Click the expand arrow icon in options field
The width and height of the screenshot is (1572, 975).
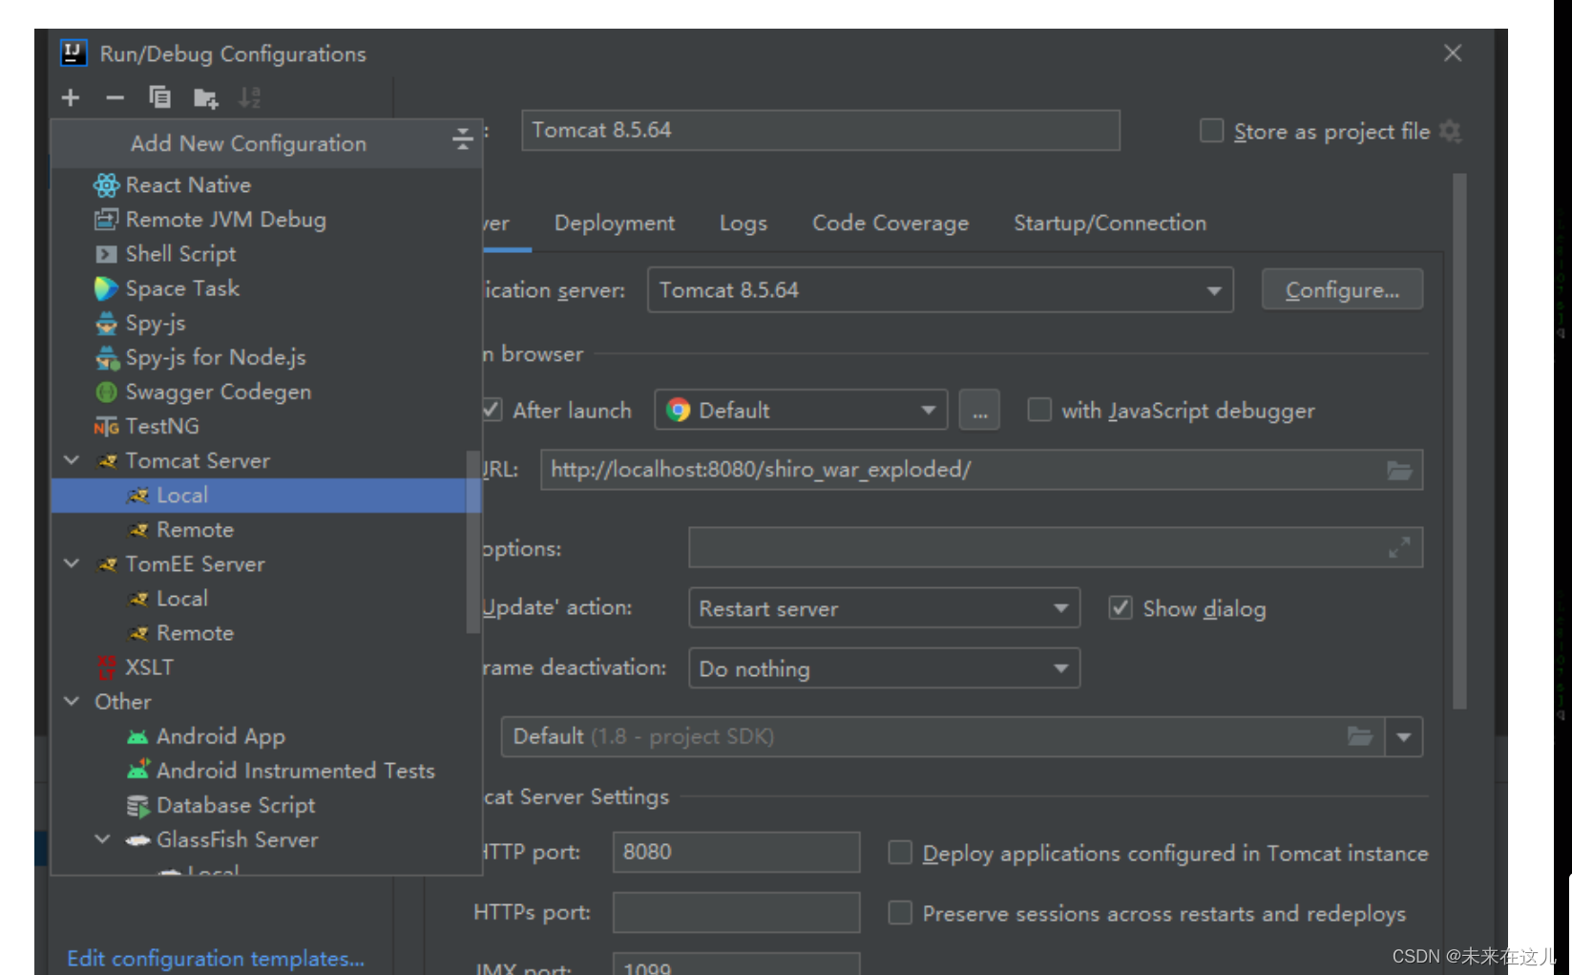pos(1399,547)
